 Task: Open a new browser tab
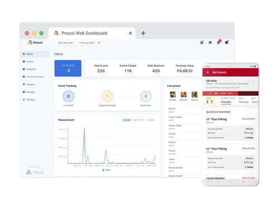click(143, 33)
